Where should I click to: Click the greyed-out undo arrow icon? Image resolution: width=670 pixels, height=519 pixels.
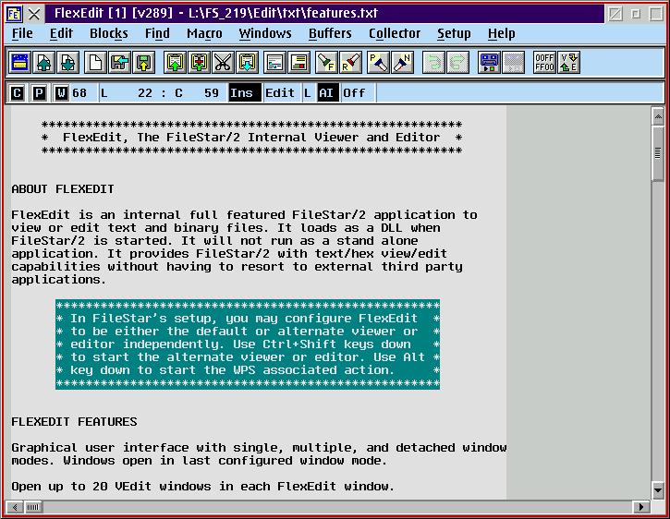(x=433, y=63)
